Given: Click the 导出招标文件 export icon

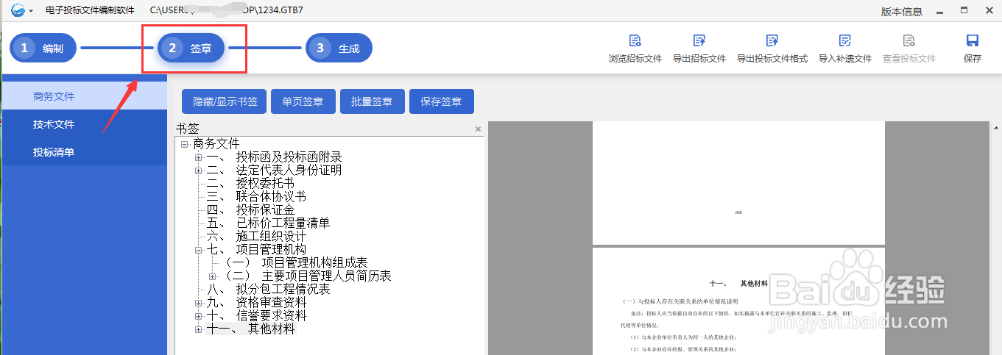Looking at the screenshot, I should pos(699,41).
